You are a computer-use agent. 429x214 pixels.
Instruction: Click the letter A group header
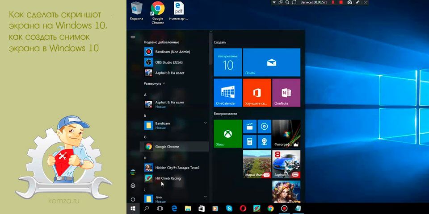pos(145,95)
